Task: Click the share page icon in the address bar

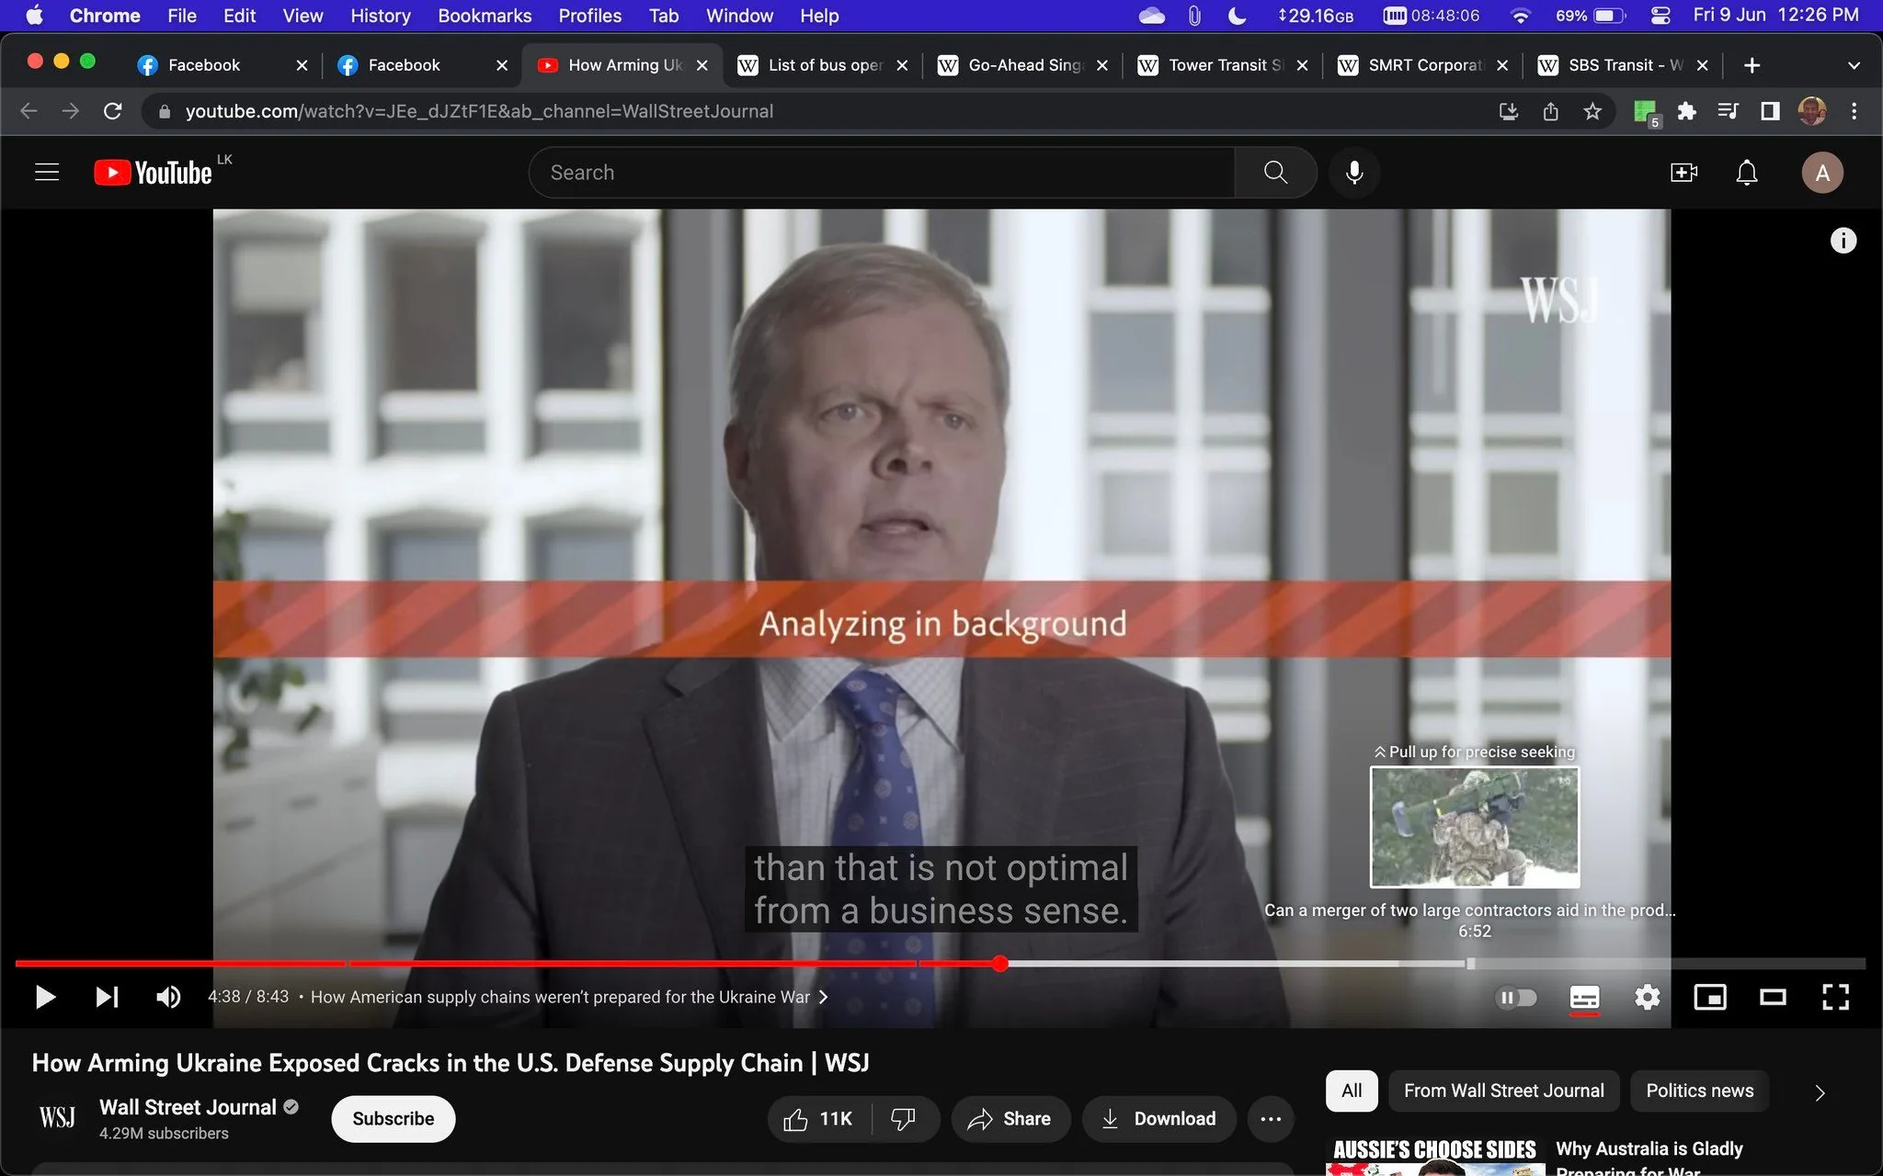Action: pos(1550,111)
